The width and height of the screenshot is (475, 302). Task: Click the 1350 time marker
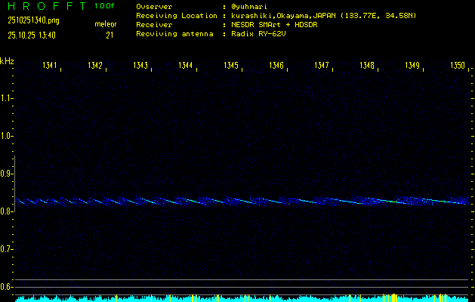[x=458, y=66]
